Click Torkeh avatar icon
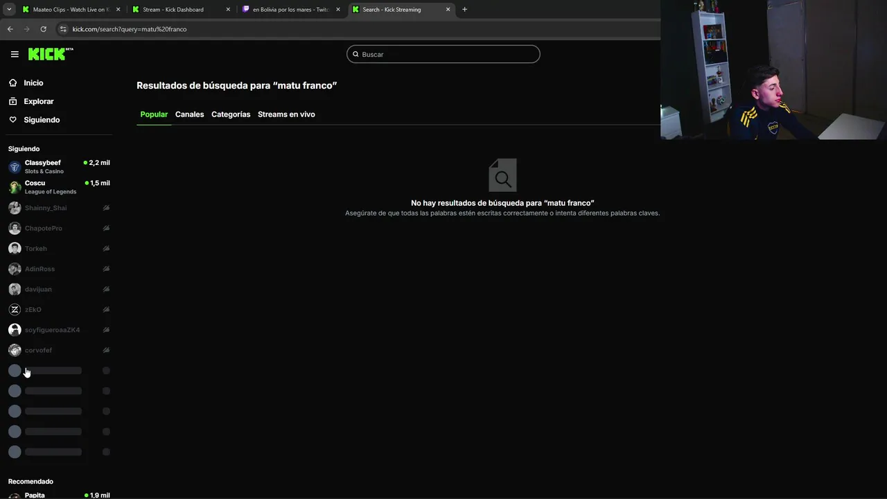This screenshot has height=499, width=887. point(15,248)
